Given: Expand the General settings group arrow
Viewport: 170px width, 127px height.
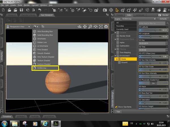Looking at the screenshot, I should click(115, 33).
